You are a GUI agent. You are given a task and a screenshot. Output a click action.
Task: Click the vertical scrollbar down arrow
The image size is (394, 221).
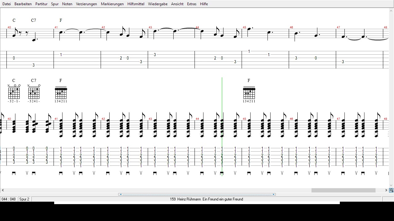tap(391, 185)
